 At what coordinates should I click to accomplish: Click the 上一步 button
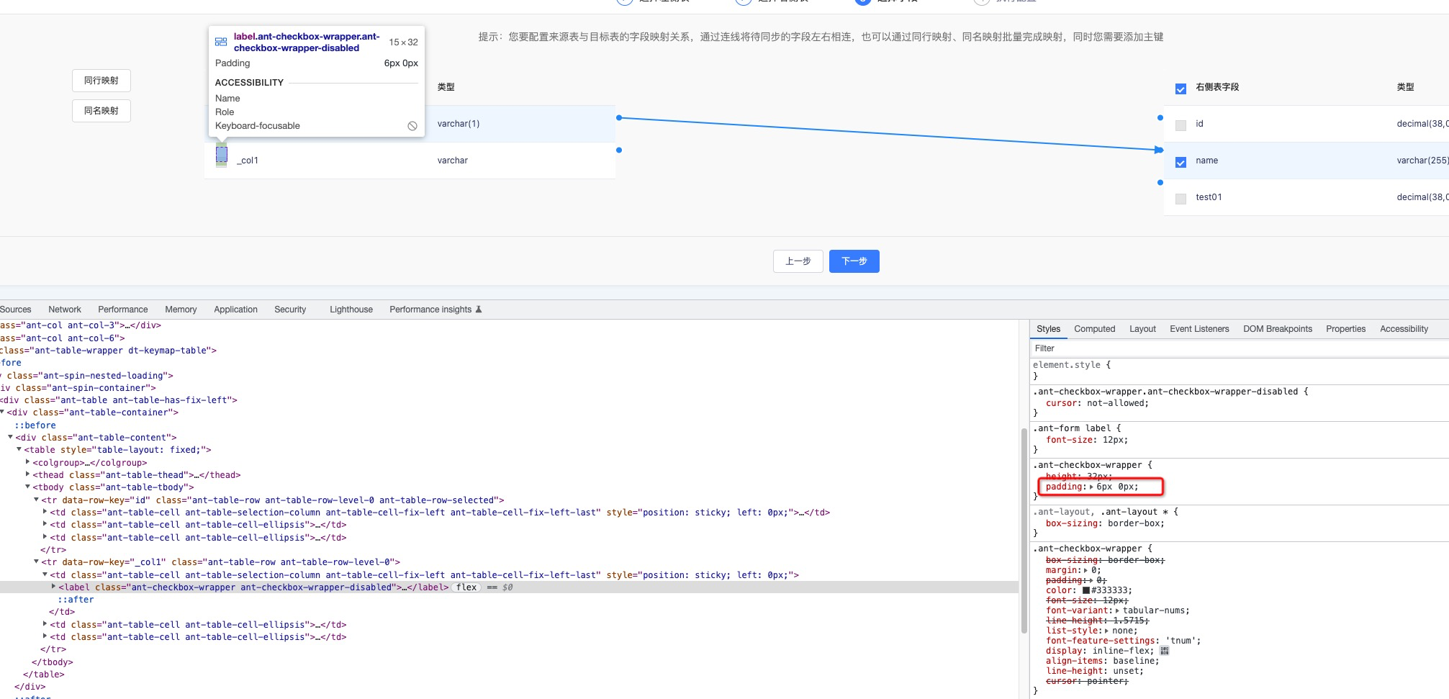[798, 261]
